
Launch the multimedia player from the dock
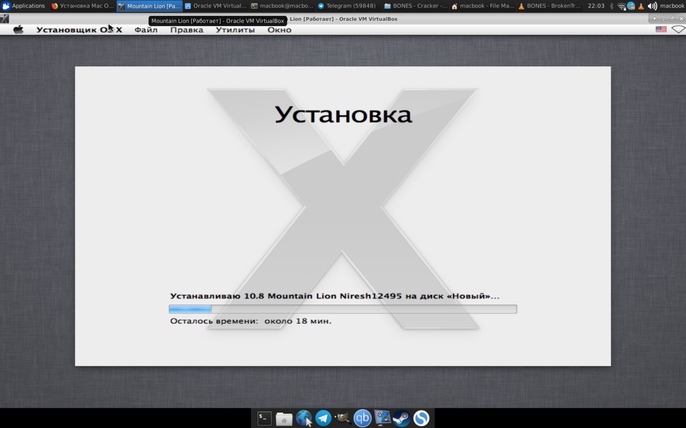tap(382, 418)
